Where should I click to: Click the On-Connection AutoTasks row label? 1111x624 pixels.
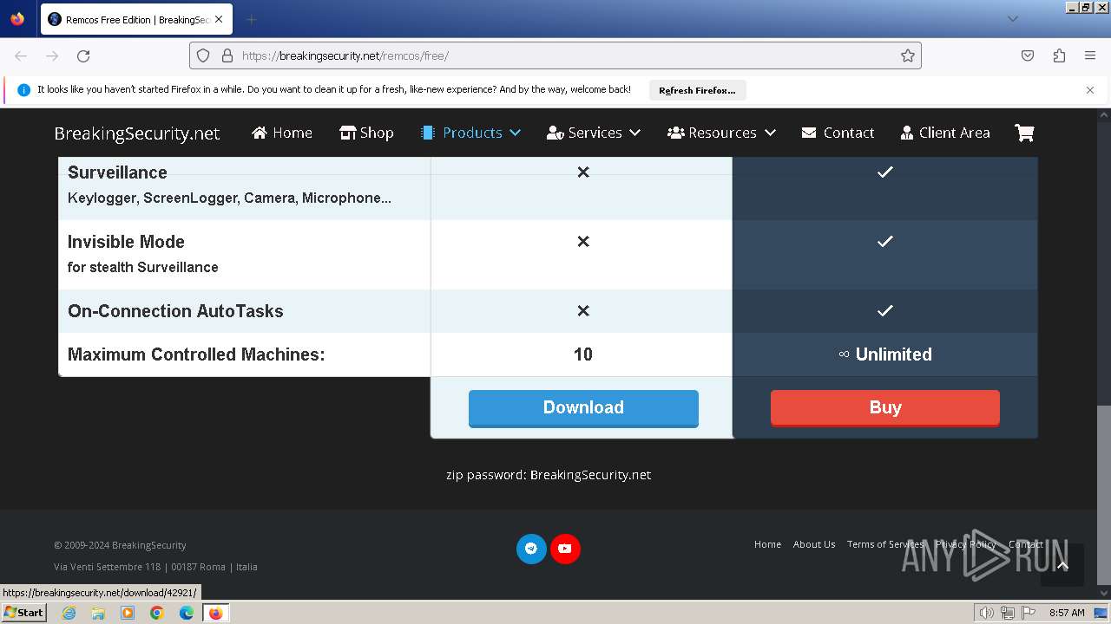click(x=175, y=311)
